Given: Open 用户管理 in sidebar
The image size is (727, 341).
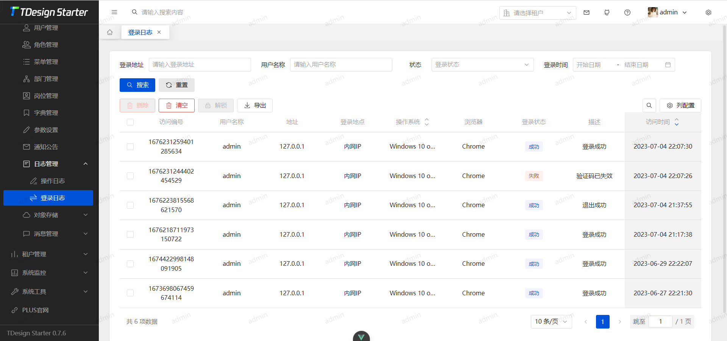Looking at the screenshot, I should pyautogui.click(x=49, y=28).
